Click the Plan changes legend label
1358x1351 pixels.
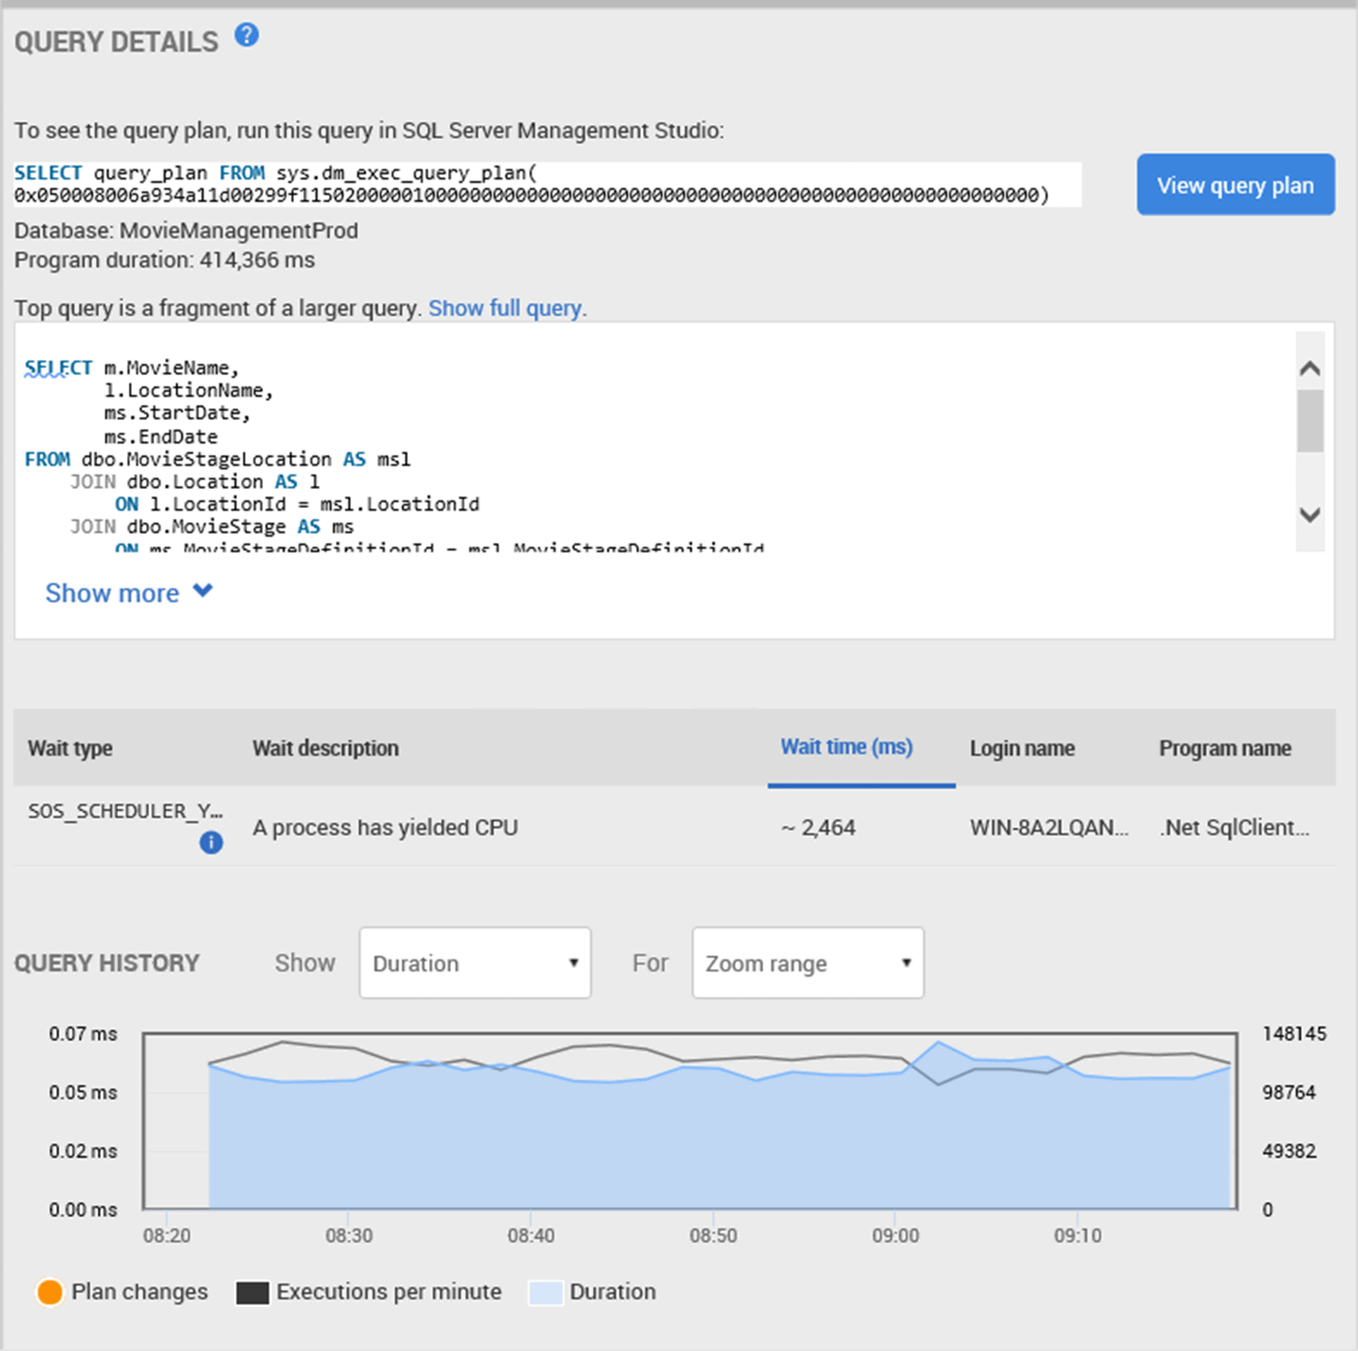click(140, 1291)
